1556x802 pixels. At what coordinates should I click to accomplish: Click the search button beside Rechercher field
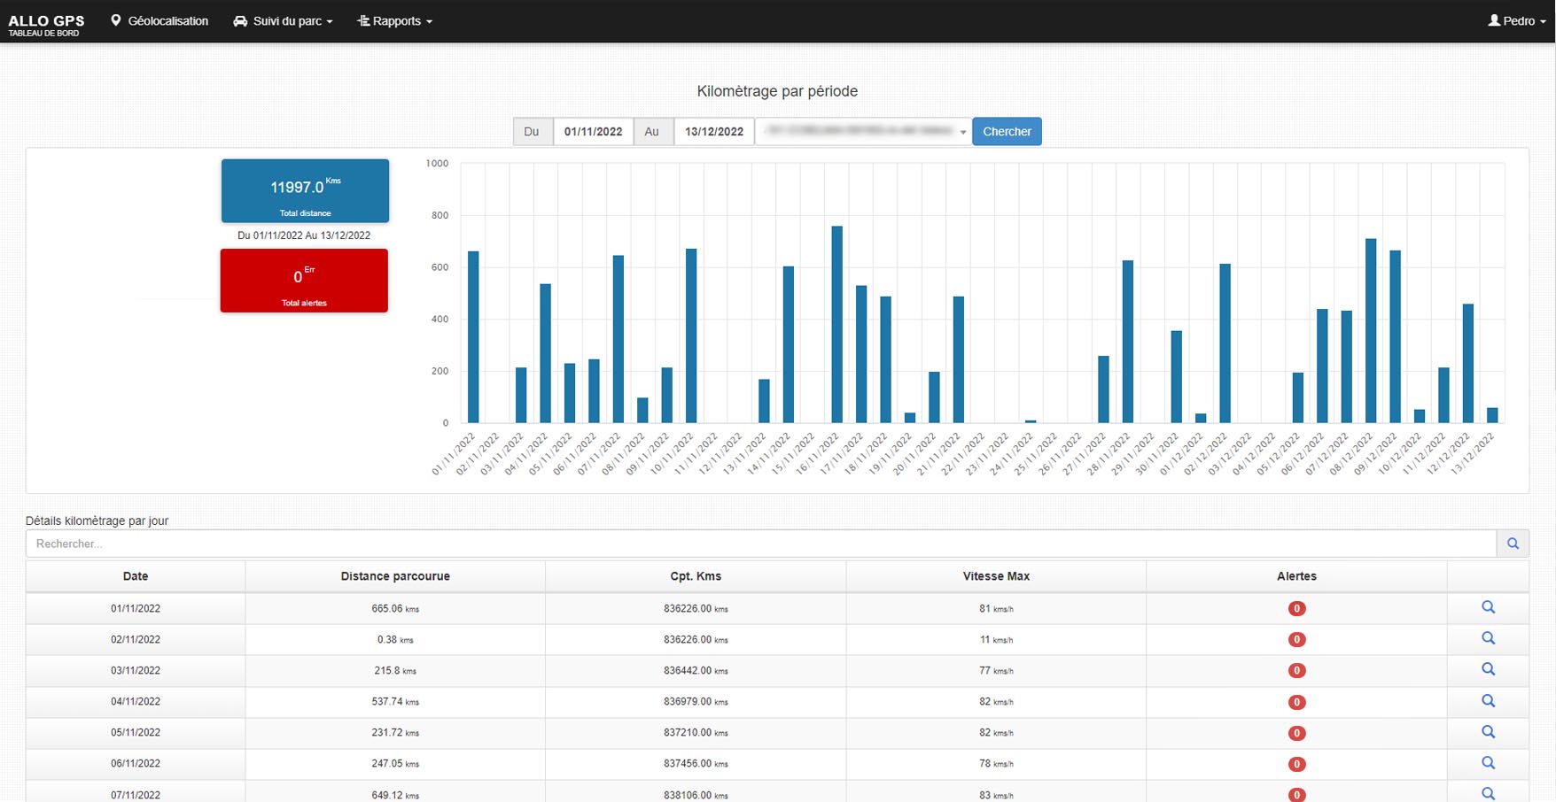click(1513, 544)
